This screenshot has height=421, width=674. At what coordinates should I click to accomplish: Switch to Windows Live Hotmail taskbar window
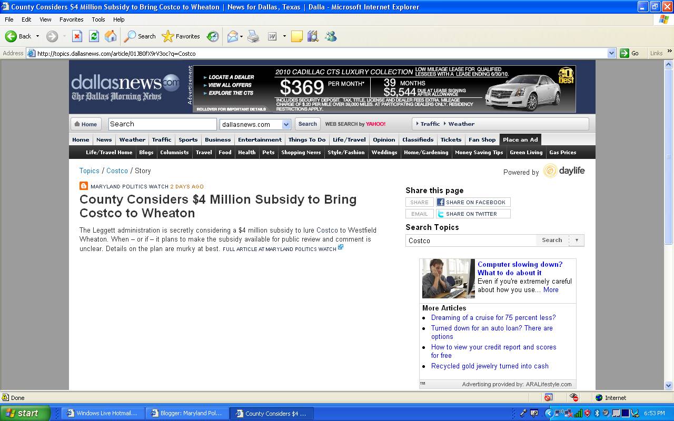click(x=103, y=413)
